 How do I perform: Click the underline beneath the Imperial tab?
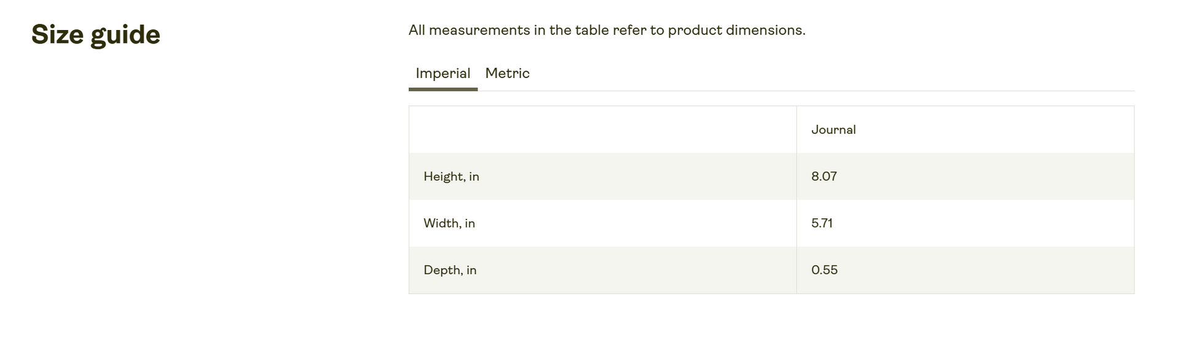[x=443, y=89]
